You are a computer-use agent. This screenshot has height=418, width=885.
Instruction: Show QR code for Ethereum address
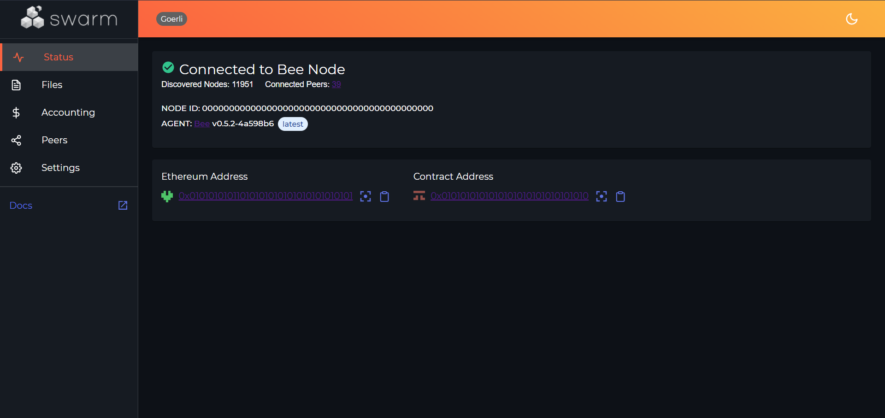coord(366,197)
